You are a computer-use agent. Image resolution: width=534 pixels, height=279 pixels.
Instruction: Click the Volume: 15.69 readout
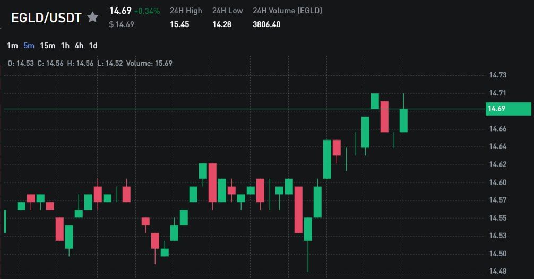[149, 63]
